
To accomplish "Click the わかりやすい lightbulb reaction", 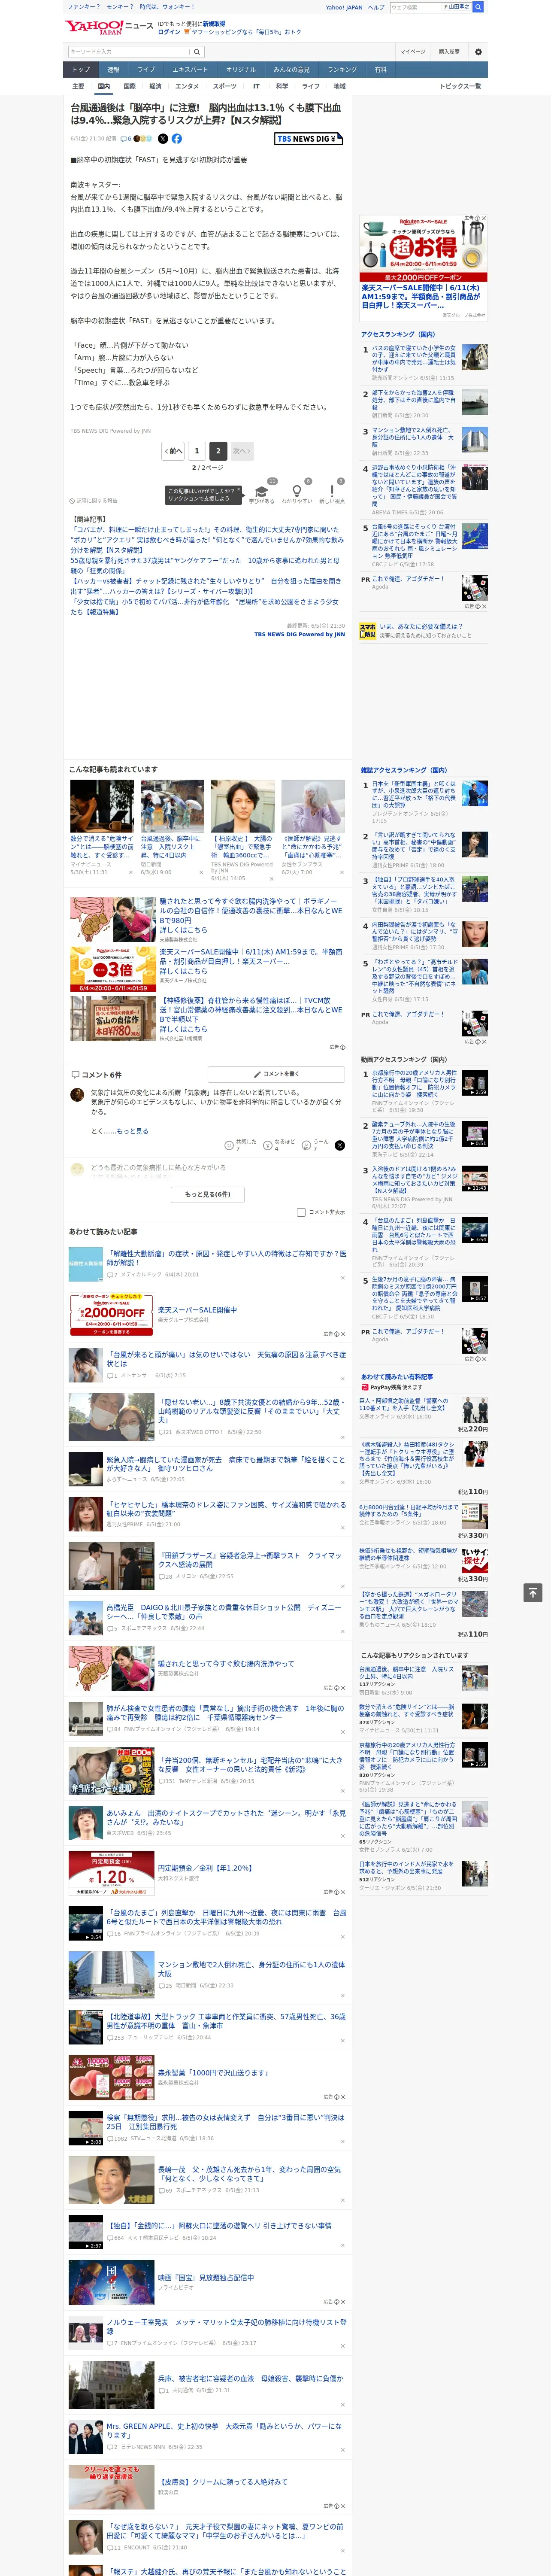I will (x=297, y=492).
